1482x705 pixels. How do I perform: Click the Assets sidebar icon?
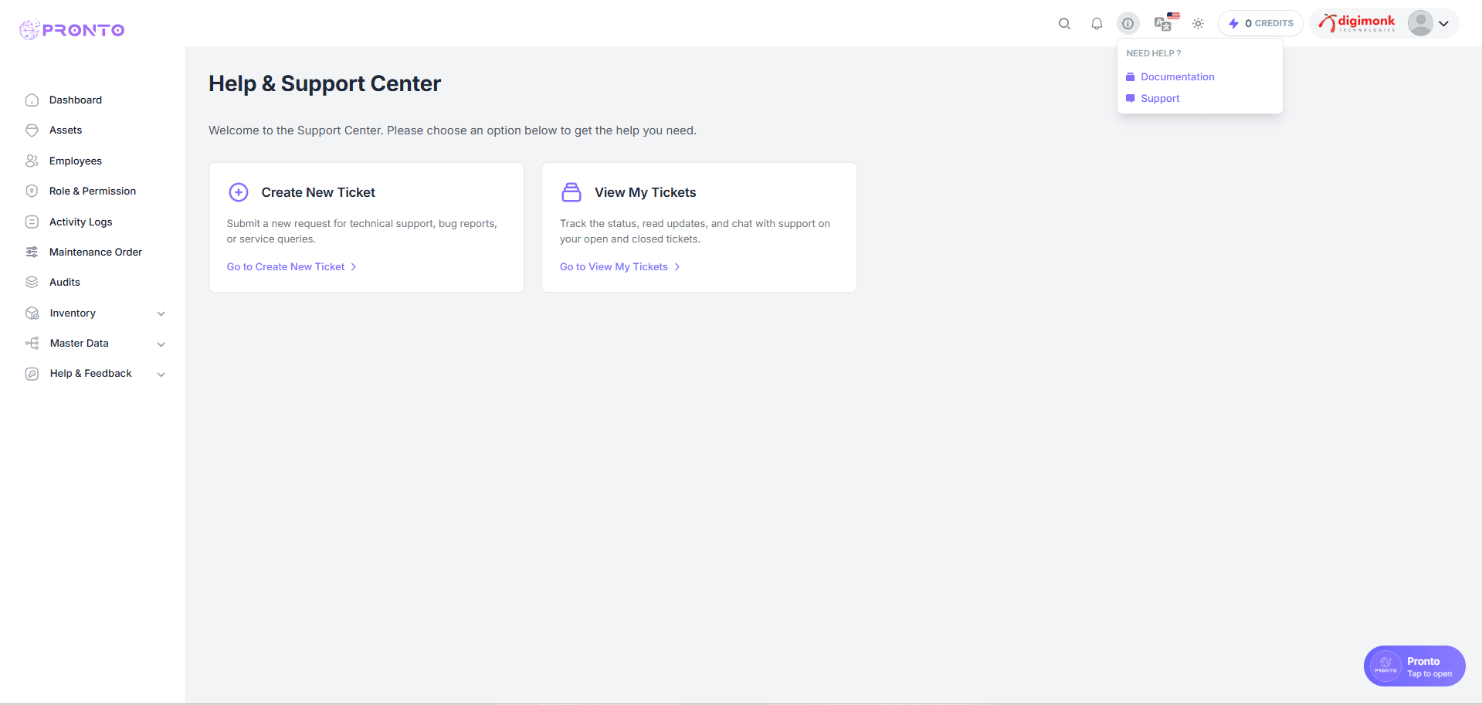click(32, 130)
